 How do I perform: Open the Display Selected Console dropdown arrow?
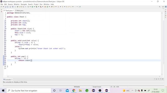tap(159, 79)
